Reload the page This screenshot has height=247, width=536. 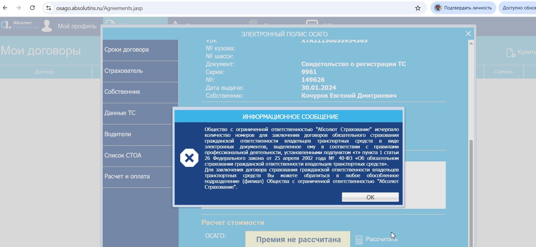[33, 8]
